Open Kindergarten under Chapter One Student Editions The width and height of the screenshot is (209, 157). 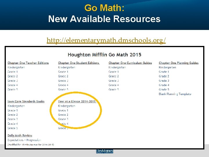pyautogui.click(x=67, y=67)
